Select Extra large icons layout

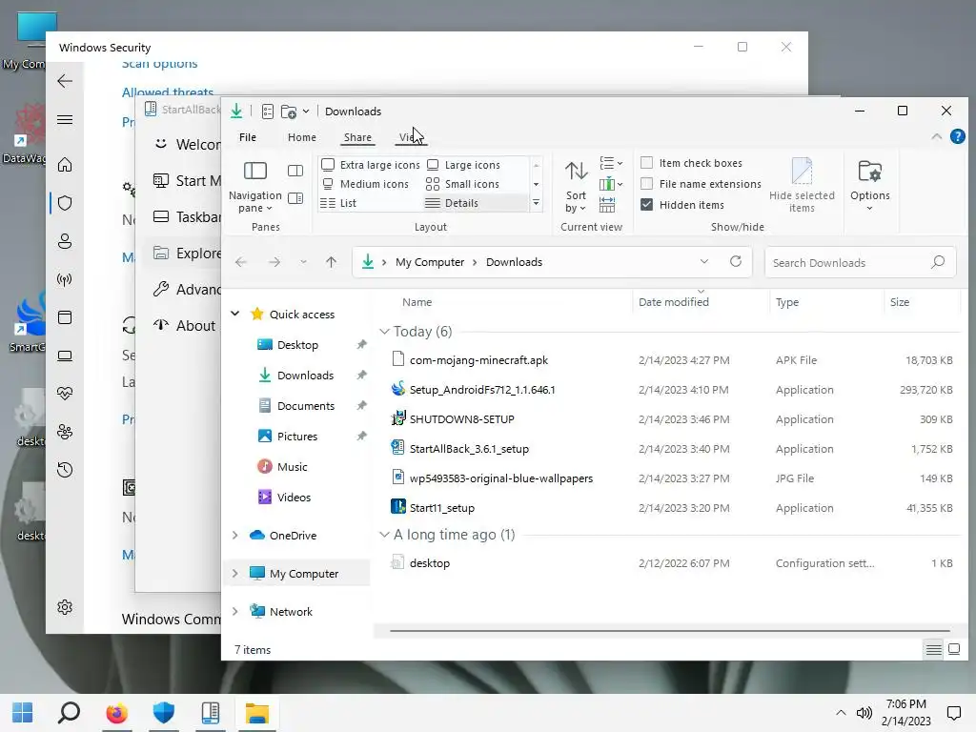tap(371, 164)
